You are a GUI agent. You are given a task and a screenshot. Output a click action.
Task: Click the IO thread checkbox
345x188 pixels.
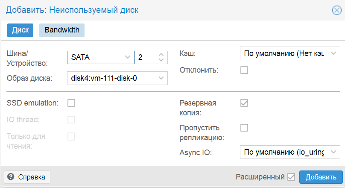(71, 119)
